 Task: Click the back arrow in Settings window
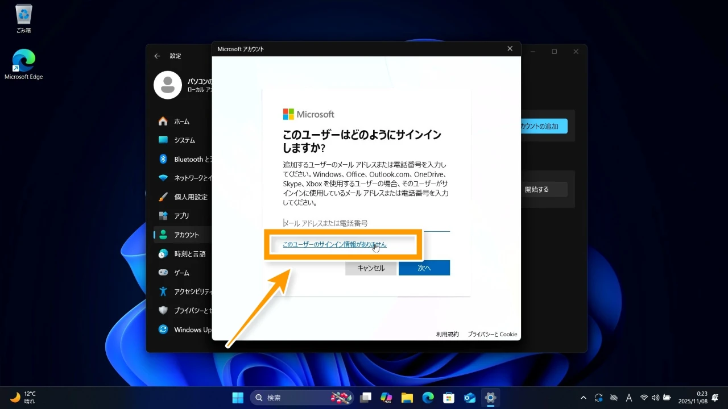(158, 56)
